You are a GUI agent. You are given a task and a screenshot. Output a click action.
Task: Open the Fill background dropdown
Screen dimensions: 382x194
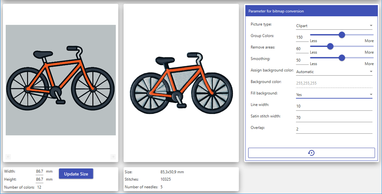(x=334, y=94)
